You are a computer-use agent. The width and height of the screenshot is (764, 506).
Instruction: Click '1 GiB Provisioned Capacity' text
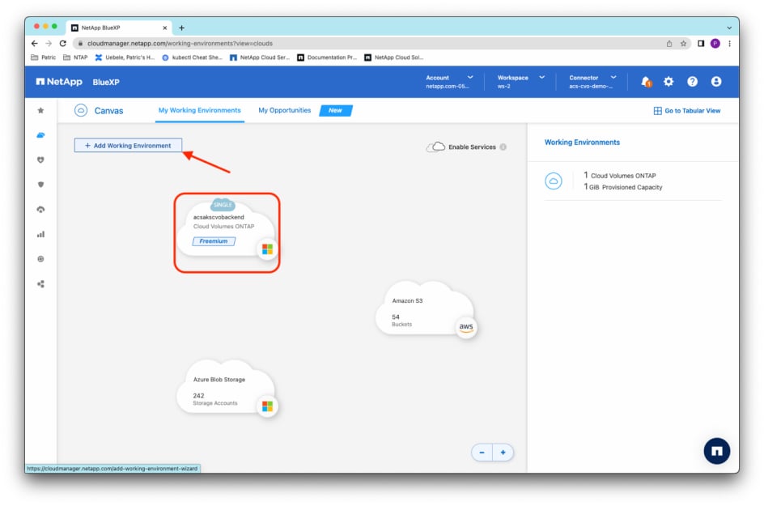(x=622, y=187)
